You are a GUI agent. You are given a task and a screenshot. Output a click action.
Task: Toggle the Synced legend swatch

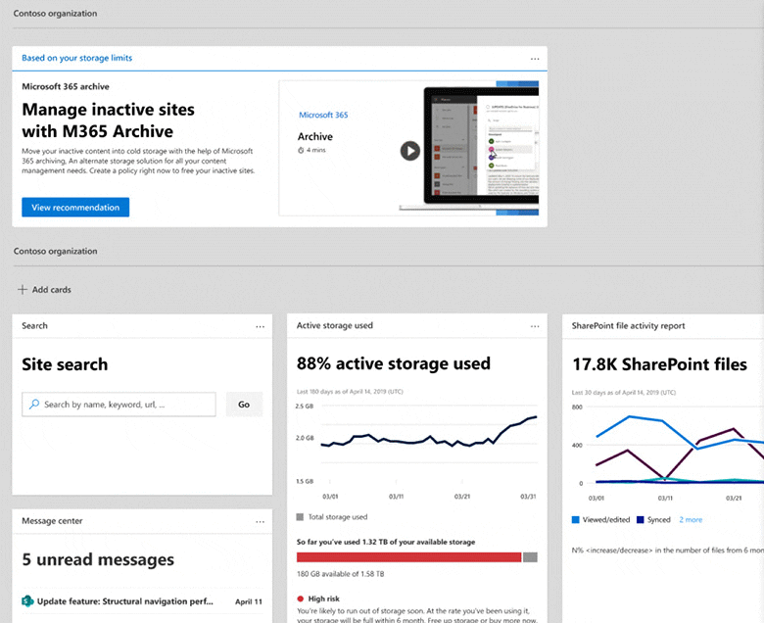tap(641, 520)
